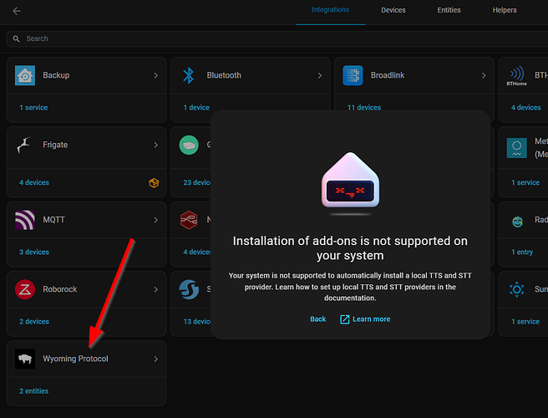Viewport: 548px width, 418px height.
Task: Expand the Wyoming Protocol chevron
Action: click(x=155, y=359)
